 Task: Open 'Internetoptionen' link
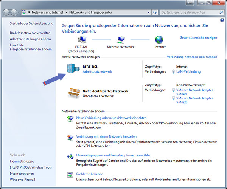(22, 174)
